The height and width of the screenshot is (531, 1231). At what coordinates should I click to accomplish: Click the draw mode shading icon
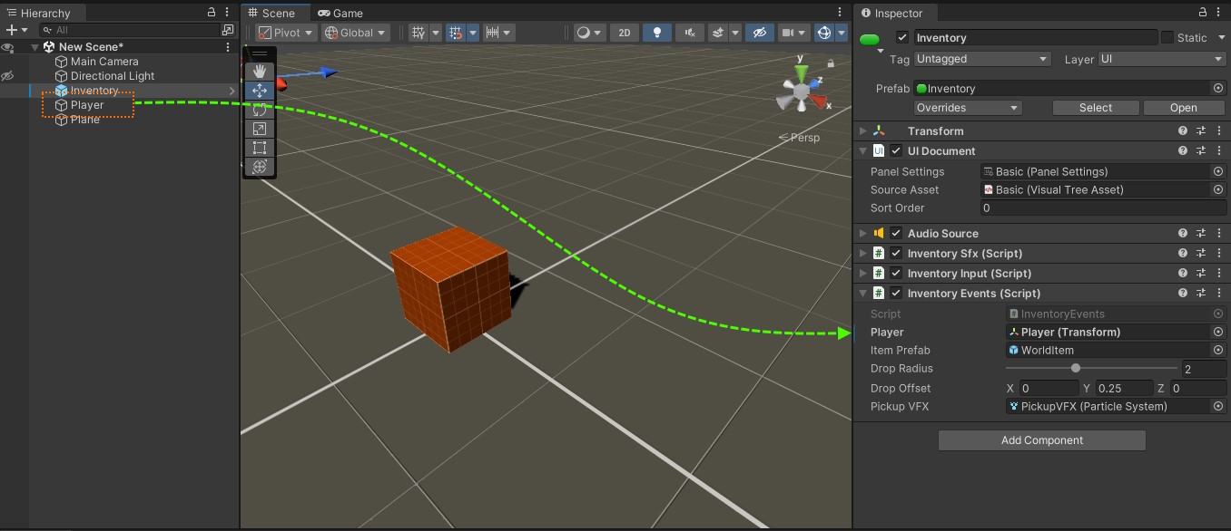(585, 33)
